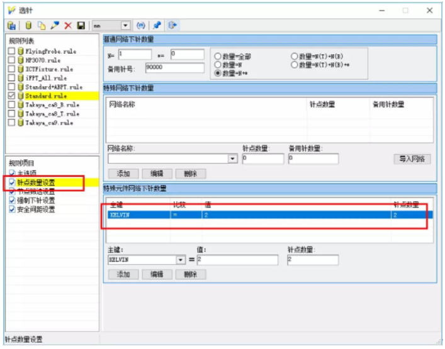The width and height of the screenshot is (445, 349).
Task: Click the pen edit icon in toolbar
Action: click(x=55, y=26)
